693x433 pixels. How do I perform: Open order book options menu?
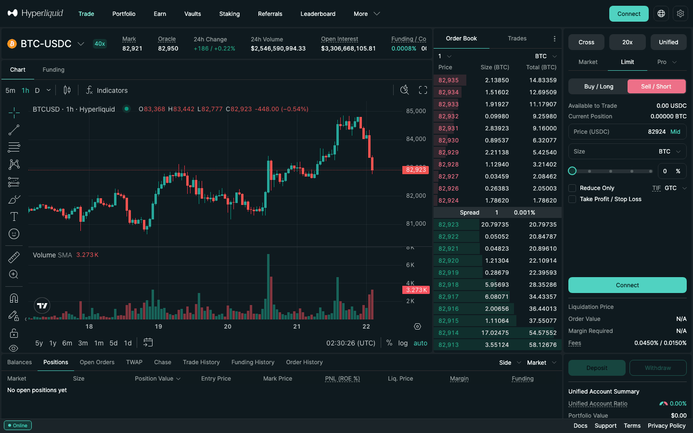554,38
